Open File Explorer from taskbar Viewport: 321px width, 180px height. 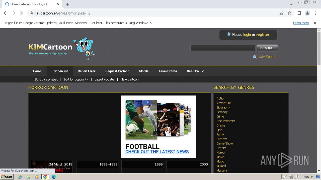coord(28,177)
